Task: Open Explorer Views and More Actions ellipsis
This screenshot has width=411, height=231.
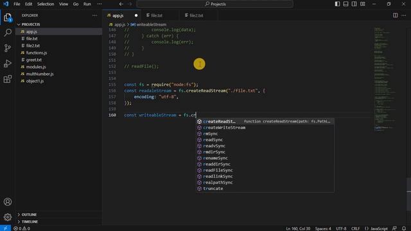Action: tap(94, 15)
